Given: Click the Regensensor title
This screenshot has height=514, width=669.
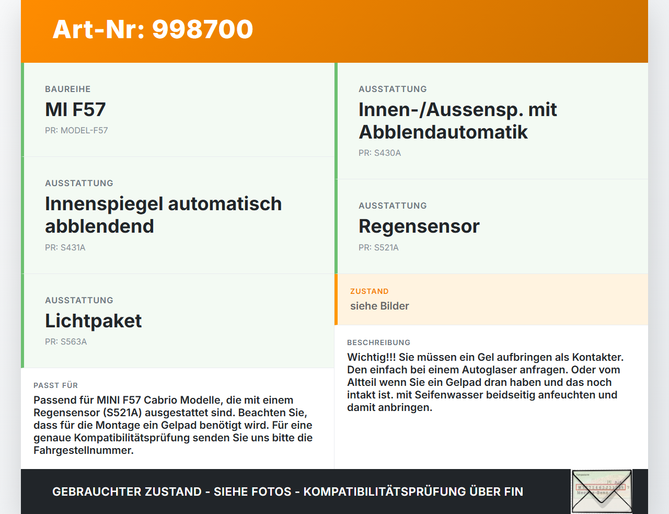Looking at the screenshot, I should click(419, 226).
